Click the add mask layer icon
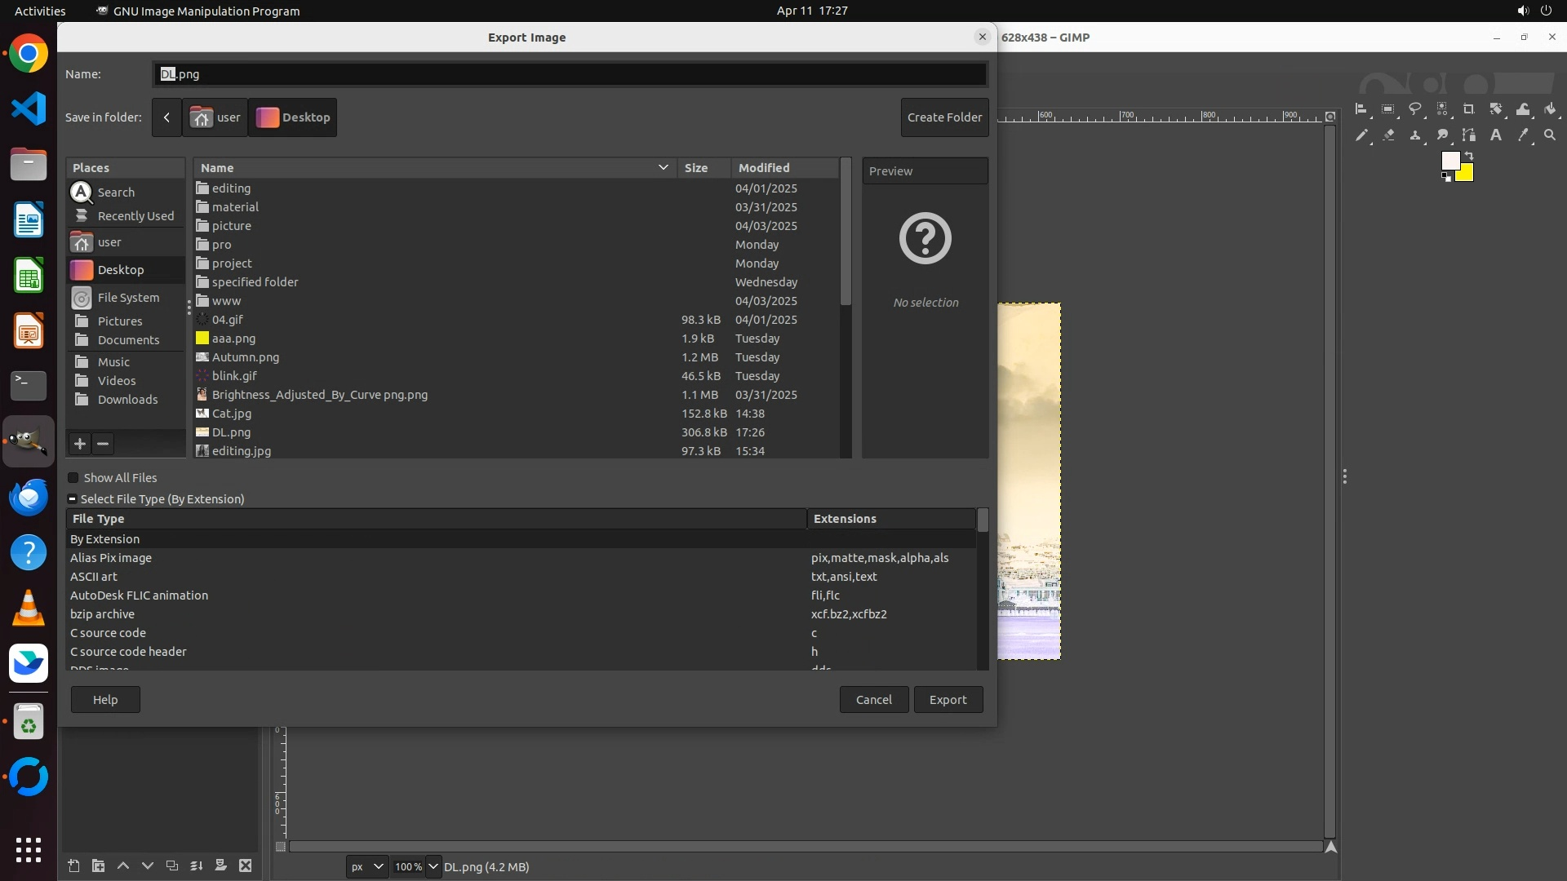The image size is (1567, 881). 220,866
